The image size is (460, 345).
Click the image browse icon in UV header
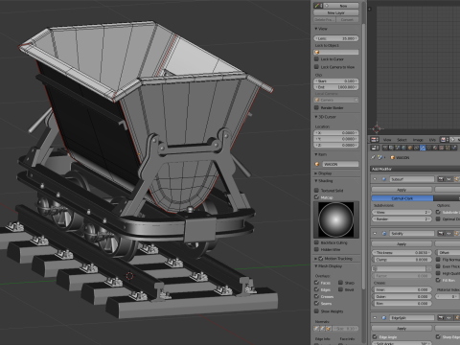[x=445, y=140]
